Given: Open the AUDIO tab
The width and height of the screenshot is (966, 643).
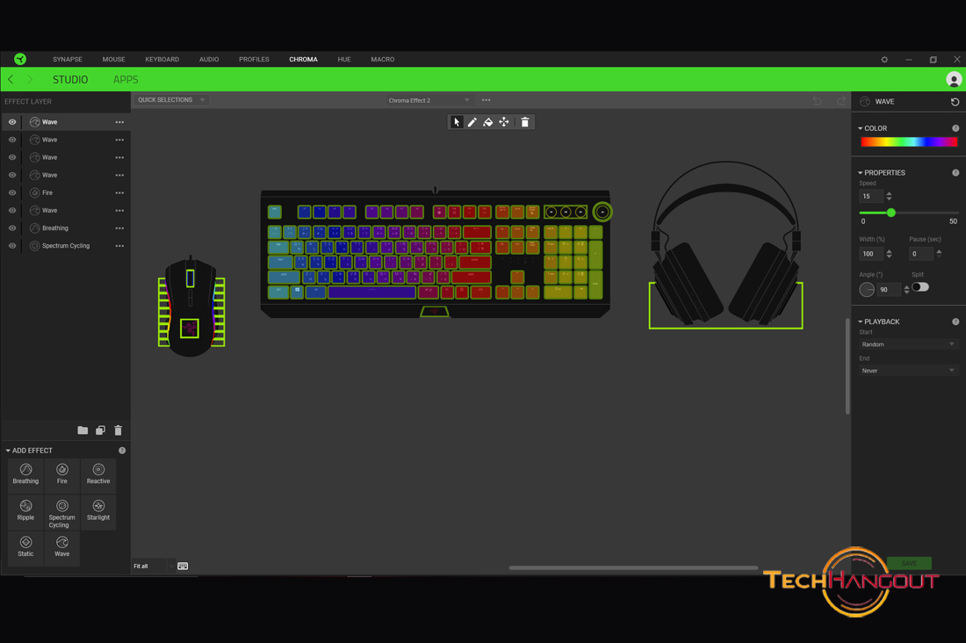Looking at the screenshot, I should coord(209,59).
